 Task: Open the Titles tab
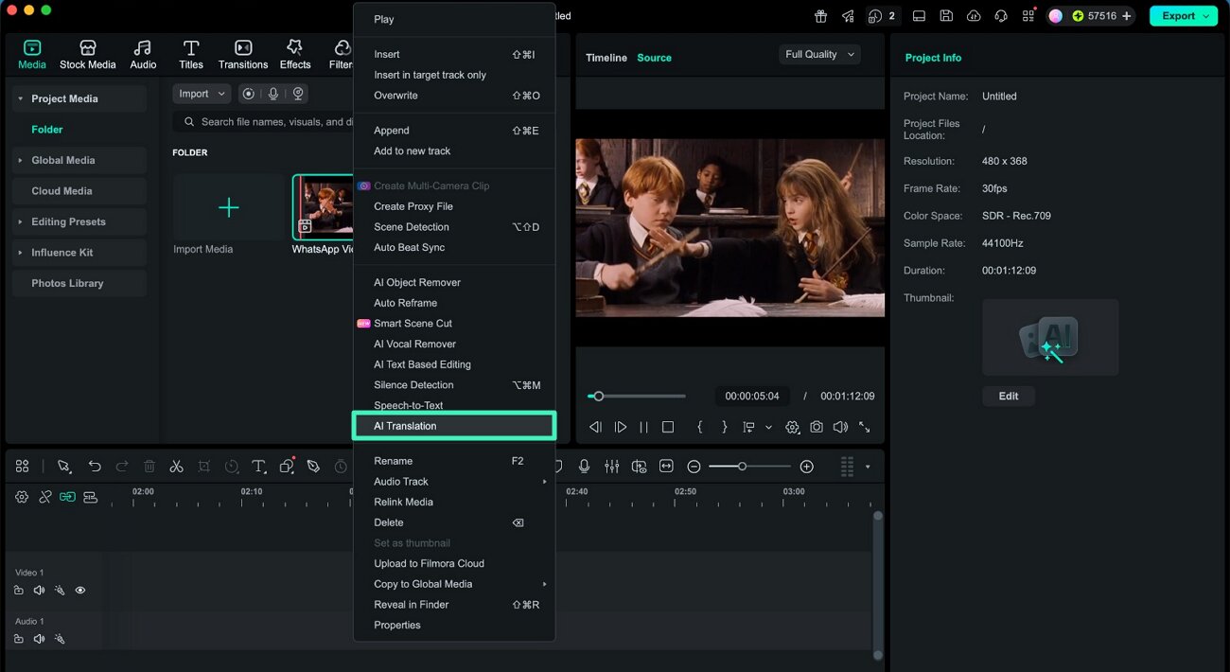tap(191, 54)
